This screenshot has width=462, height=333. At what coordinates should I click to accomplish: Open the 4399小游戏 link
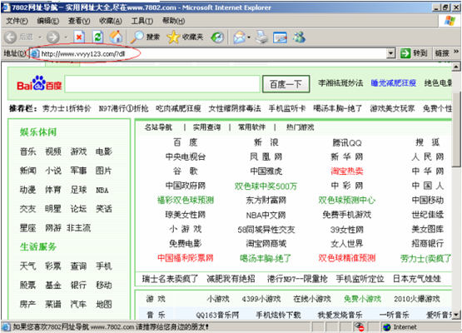point(261,299)
